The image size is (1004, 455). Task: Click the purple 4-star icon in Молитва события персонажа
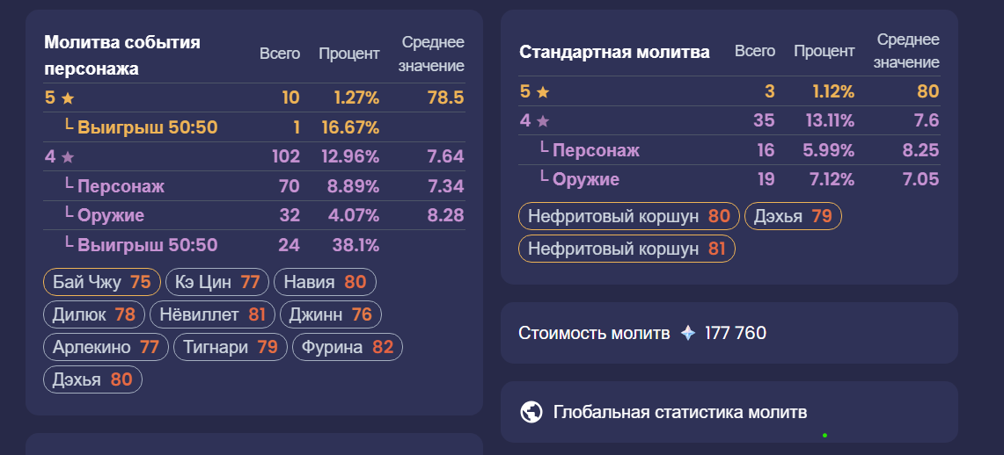point(68,157)
